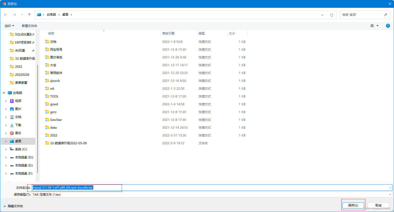Open the 组织 dropdown menu
Image resolution: width=394 pixels, height=212 pixels.
click(x=9, y=25)
